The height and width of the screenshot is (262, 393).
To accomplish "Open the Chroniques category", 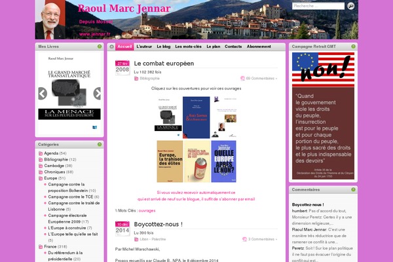I will point(54,172).
